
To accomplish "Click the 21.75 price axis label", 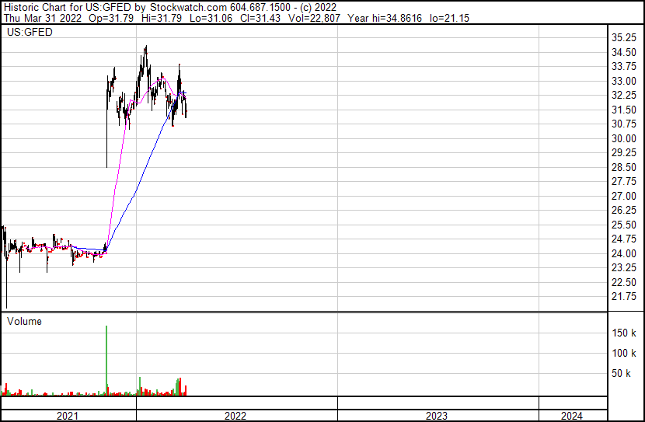I will [625, 296].
